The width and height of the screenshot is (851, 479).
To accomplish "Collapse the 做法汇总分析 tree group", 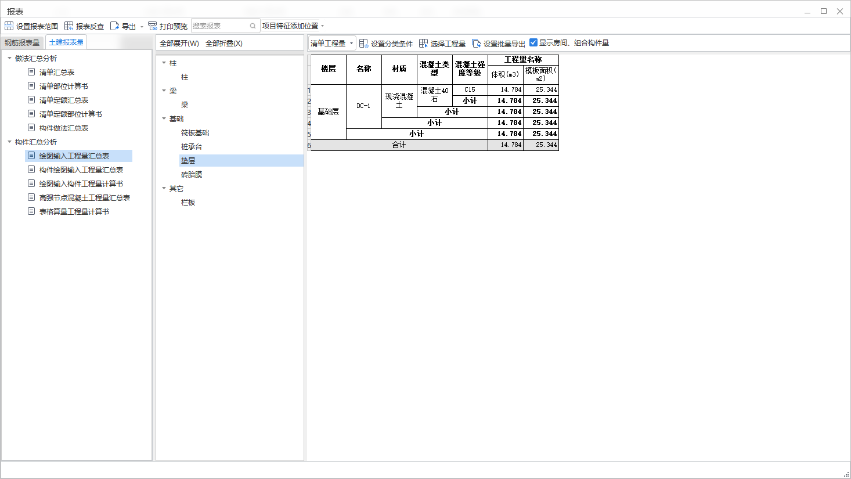I will [x=9, y=58].
